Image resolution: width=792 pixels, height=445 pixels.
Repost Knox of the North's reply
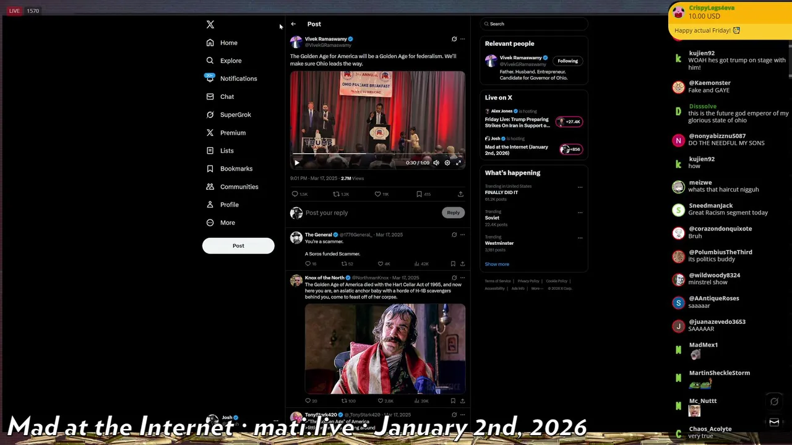click(344, 401)
